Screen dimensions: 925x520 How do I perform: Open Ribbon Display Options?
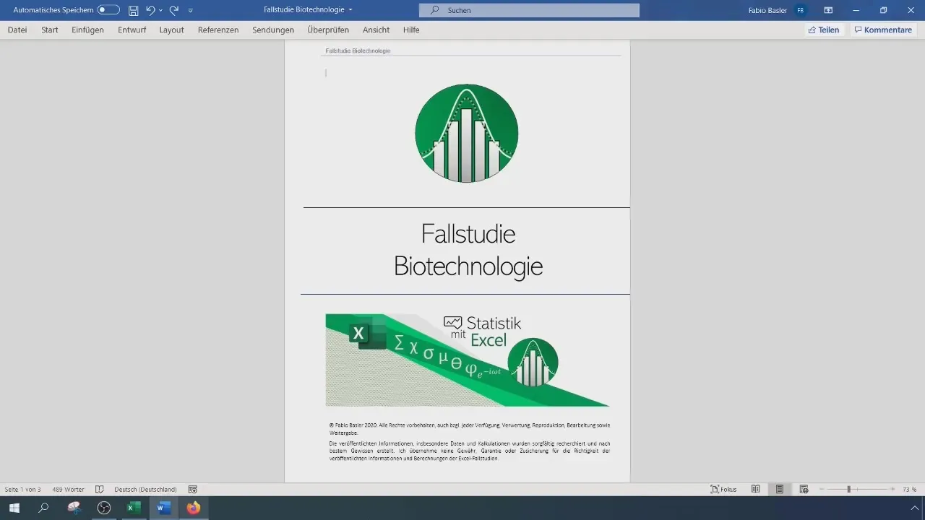click(x=828, y=10)
